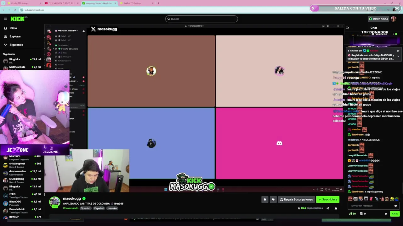Click the Spanish tag
The image size is (403, 226).
tap(85, 208)
